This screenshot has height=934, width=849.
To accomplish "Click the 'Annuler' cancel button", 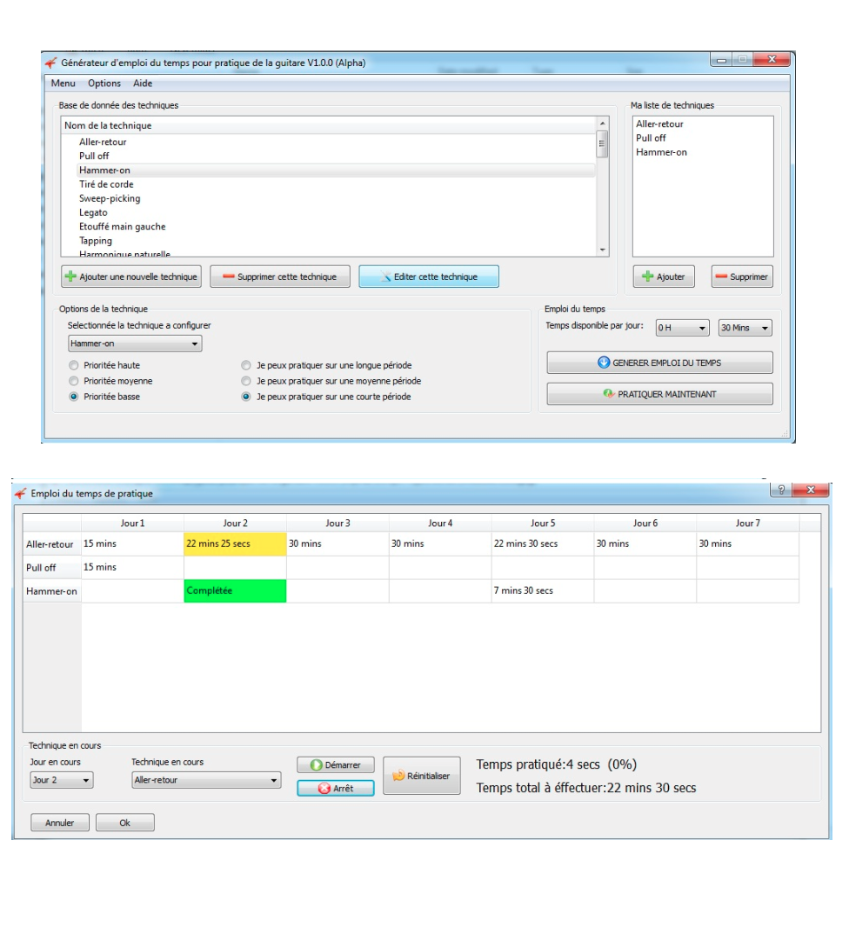I will pos(60,823).
